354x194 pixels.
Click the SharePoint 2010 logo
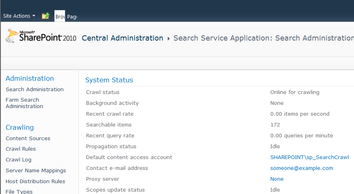coord(41,36)
